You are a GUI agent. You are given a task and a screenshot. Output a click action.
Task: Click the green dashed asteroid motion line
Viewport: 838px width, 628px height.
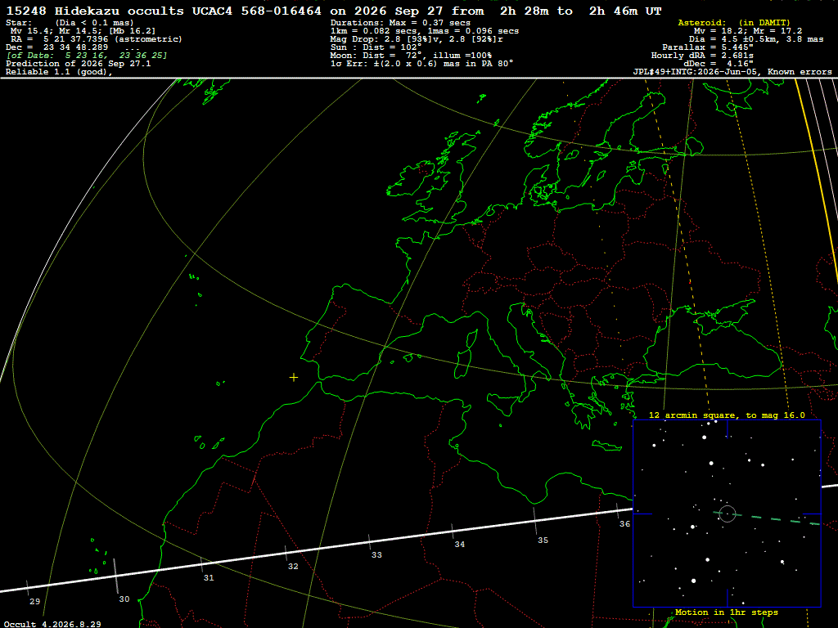[x=768, y=518]
